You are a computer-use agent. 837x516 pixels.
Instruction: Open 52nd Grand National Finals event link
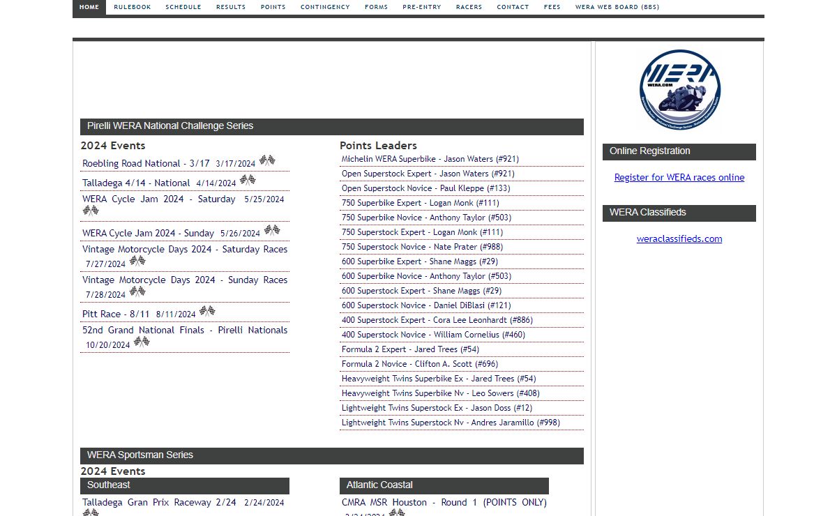(x=185, y=330)
